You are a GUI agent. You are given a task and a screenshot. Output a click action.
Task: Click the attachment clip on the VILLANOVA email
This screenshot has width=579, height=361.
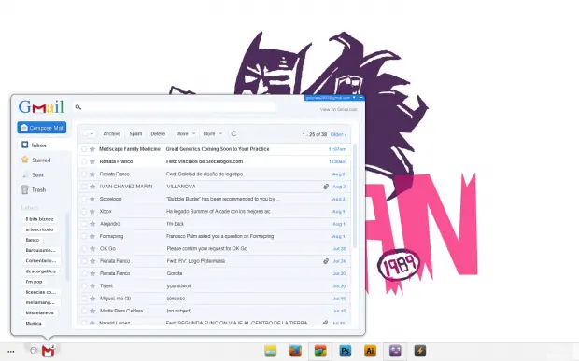pos(326,187)
